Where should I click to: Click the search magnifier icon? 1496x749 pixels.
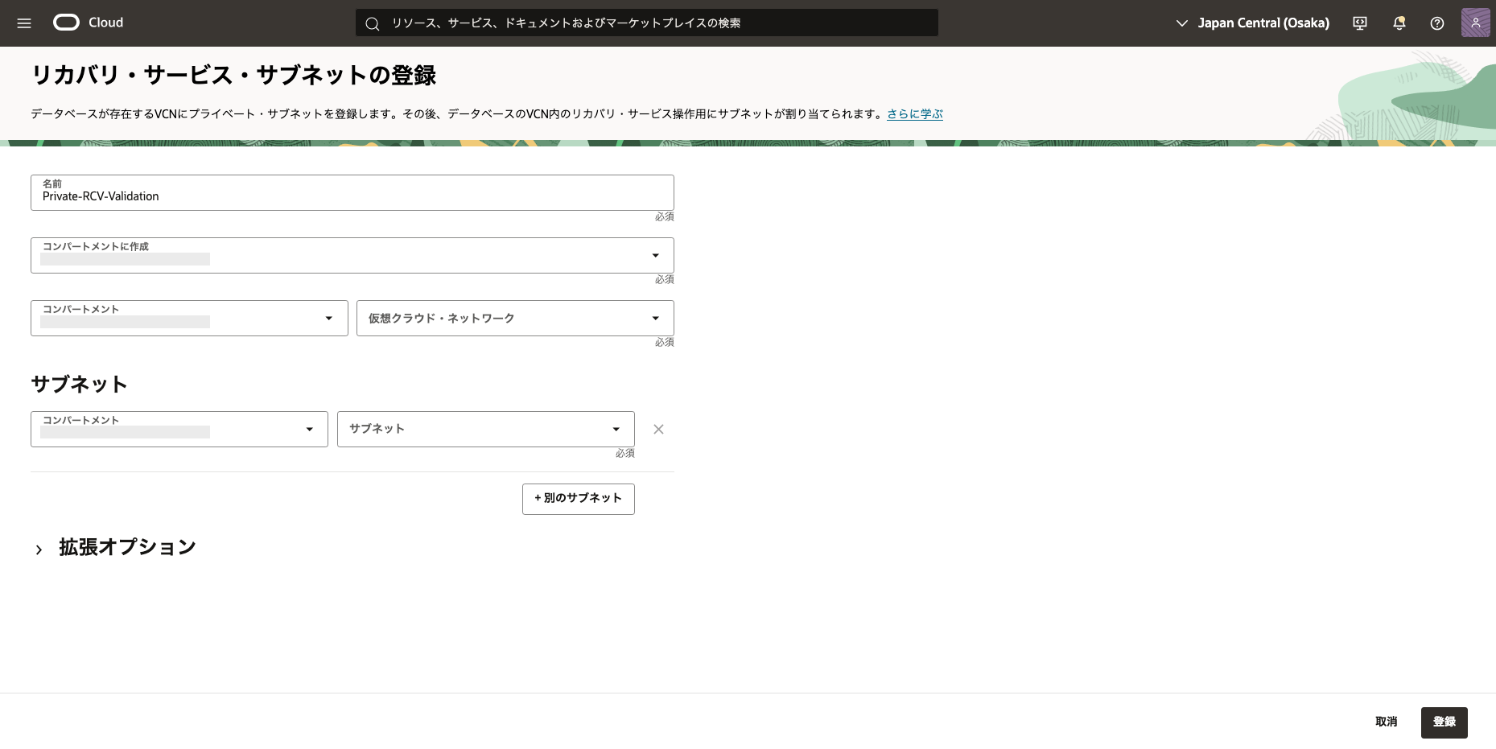(x=373, y=23)
